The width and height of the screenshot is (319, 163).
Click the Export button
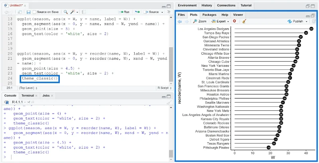219,21
